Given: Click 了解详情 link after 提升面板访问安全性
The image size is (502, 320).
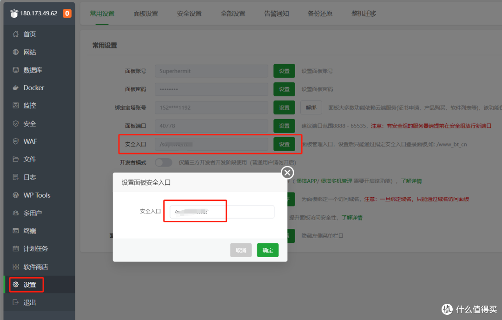Looking at the screenshot, I should tap(352, 218).
